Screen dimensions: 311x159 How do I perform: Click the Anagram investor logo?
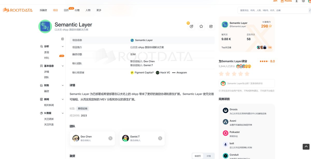tap(174, 73)
